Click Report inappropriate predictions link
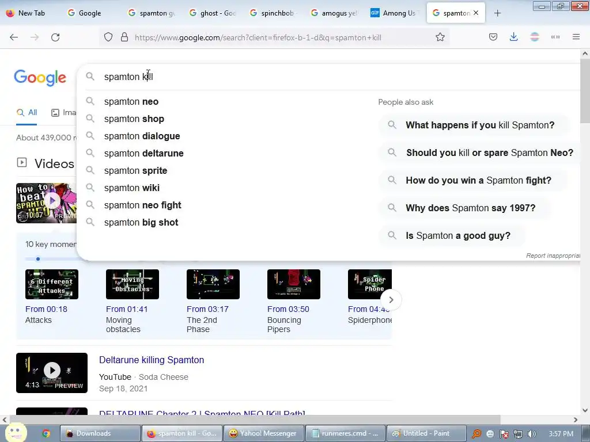Image resolution: width=590 pixels, height=442 pixels. (553, 256)
